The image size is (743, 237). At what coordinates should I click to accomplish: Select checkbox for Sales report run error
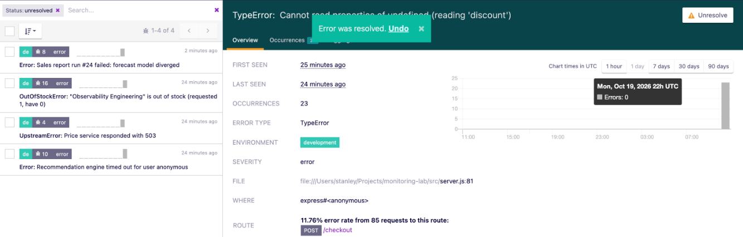coord(9,52)
